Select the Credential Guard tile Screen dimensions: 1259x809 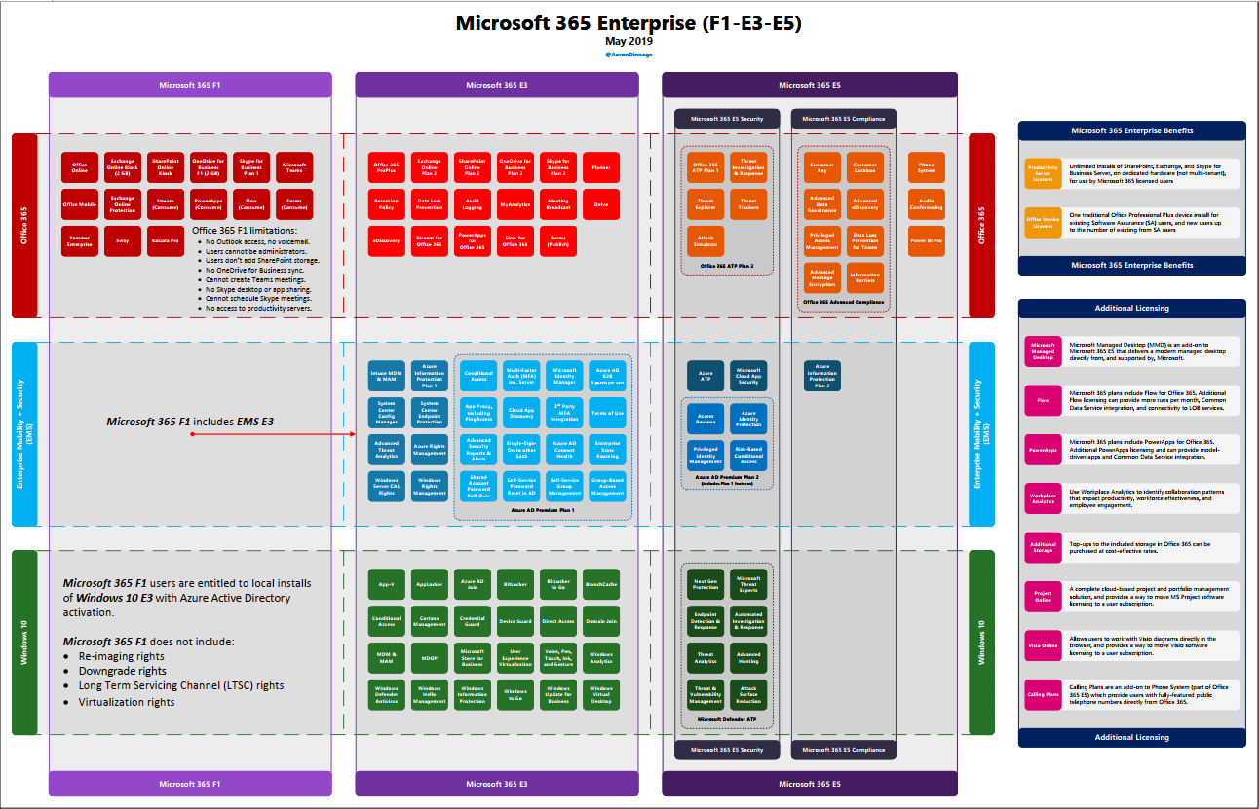click(x=473, y=621)
